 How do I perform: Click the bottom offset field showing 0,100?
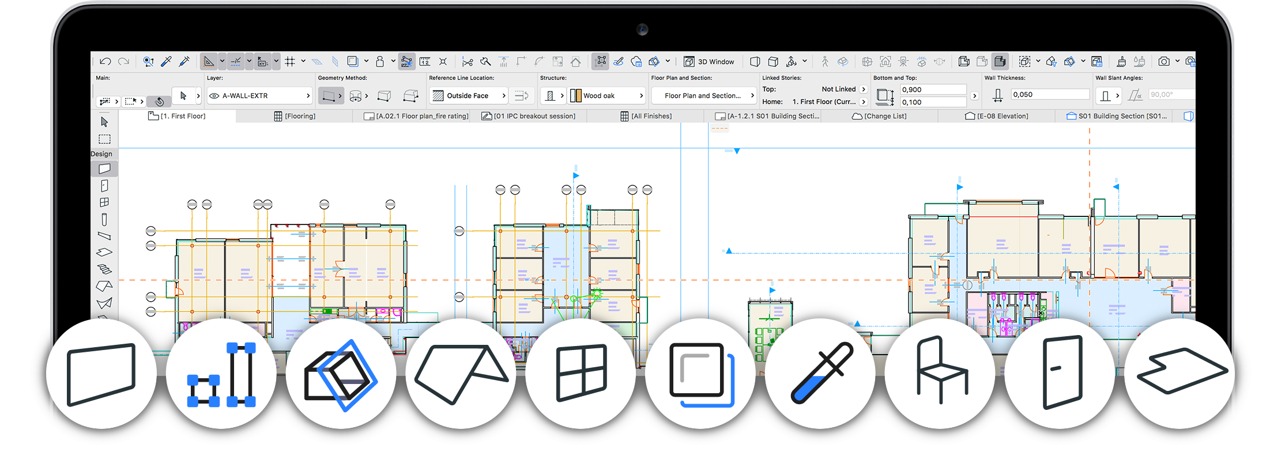pos(933,102)
